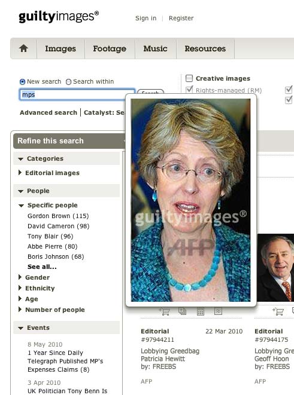
Task: Filter results by Gordon Brown (115)
Action: [58, 216]
